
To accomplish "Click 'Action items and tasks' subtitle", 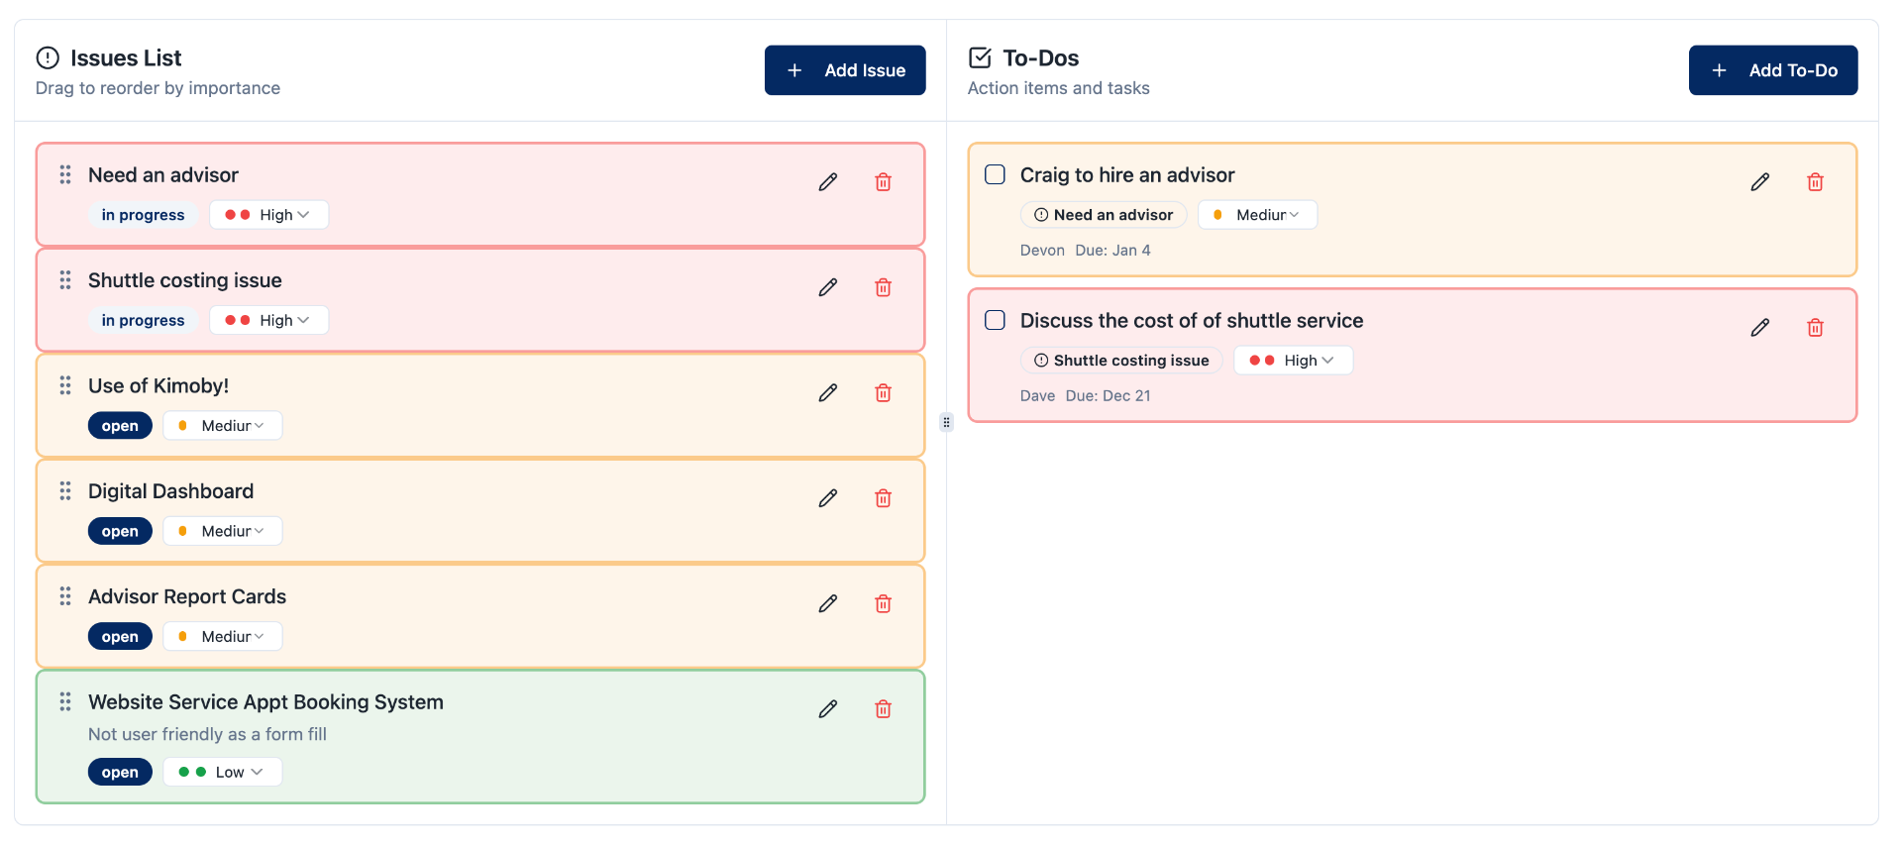I will (1059, 88).
